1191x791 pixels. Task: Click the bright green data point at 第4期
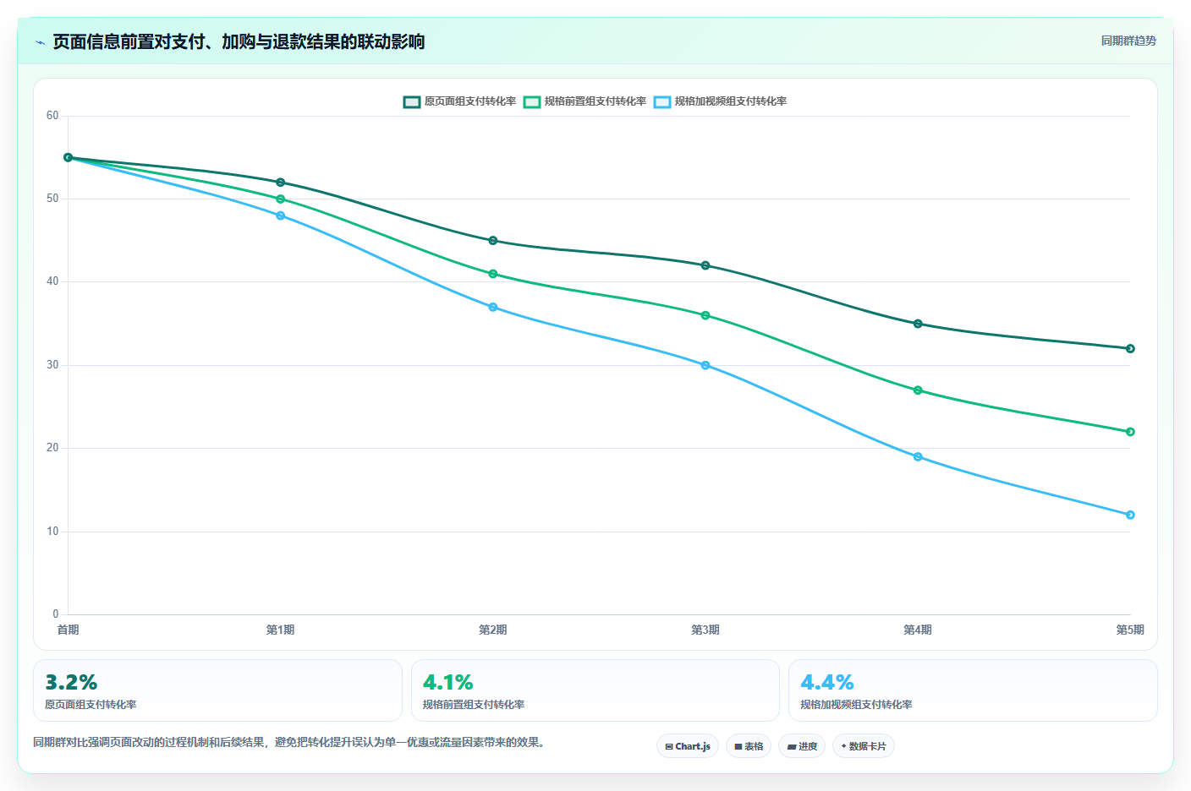point(918,390)
